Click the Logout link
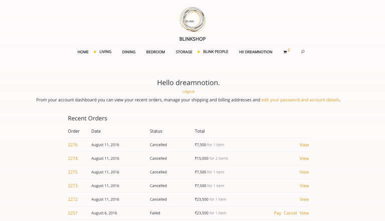This screenshot has height=221, width=385. tap(188, 92)
